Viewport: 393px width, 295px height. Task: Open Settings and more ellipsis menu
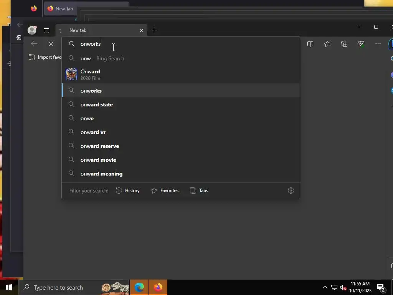pyautogui.click(x=378, y=44)
